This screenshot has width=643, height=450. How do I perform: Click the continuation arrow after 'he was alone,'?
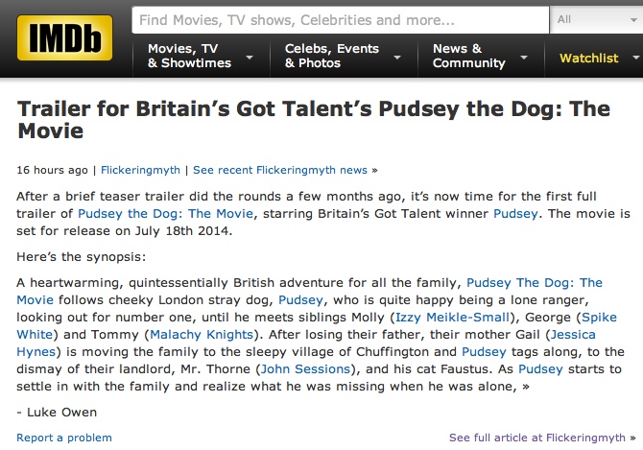526,387
